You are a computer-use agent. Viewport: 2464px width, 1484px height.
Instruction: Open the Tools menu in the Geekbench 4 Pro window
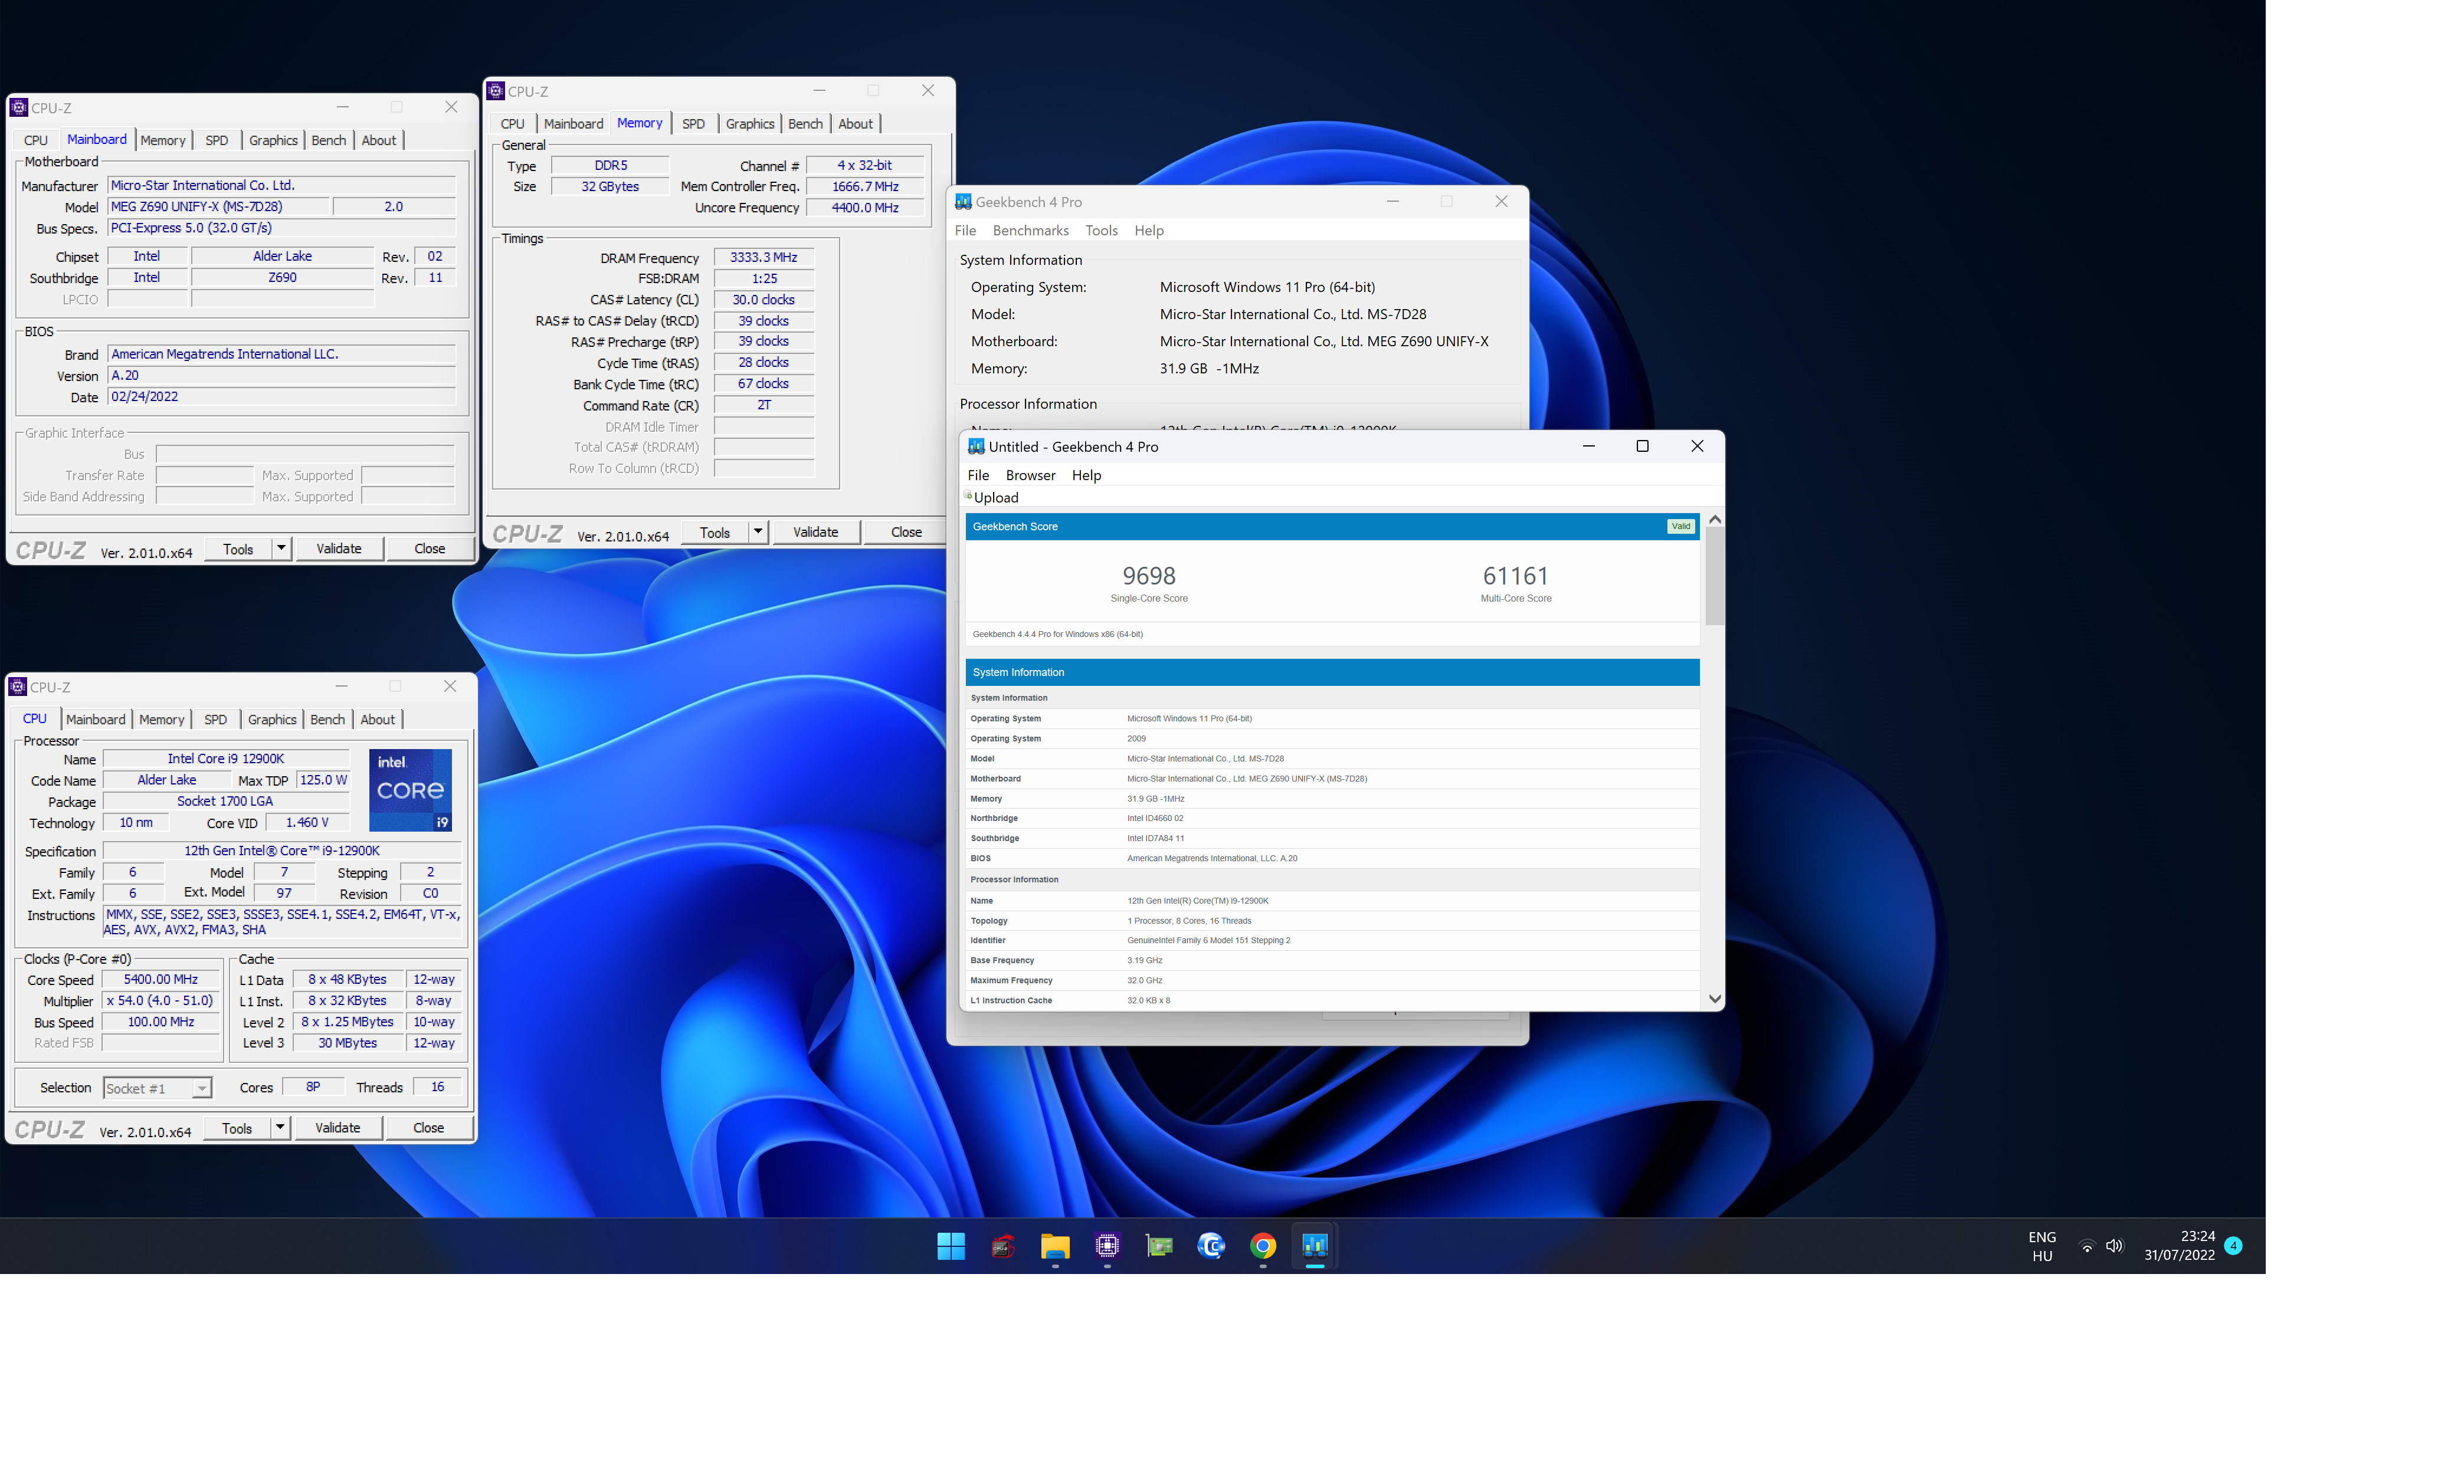(x=1101, y=230)
